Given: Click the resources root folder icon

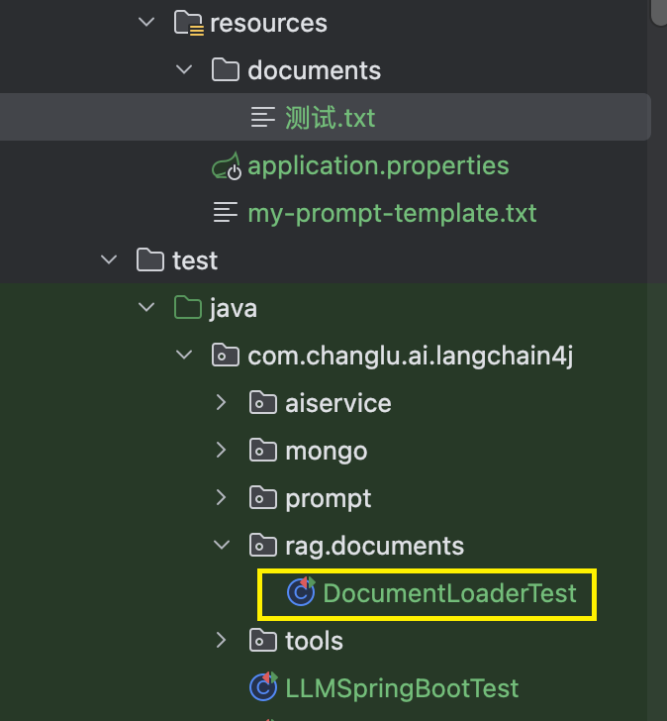Looking at the screenshot, I should 188,23.
